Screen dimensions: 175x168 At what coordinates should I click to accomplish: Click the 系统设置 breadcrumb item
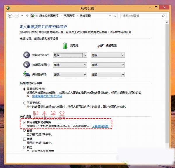85,16
